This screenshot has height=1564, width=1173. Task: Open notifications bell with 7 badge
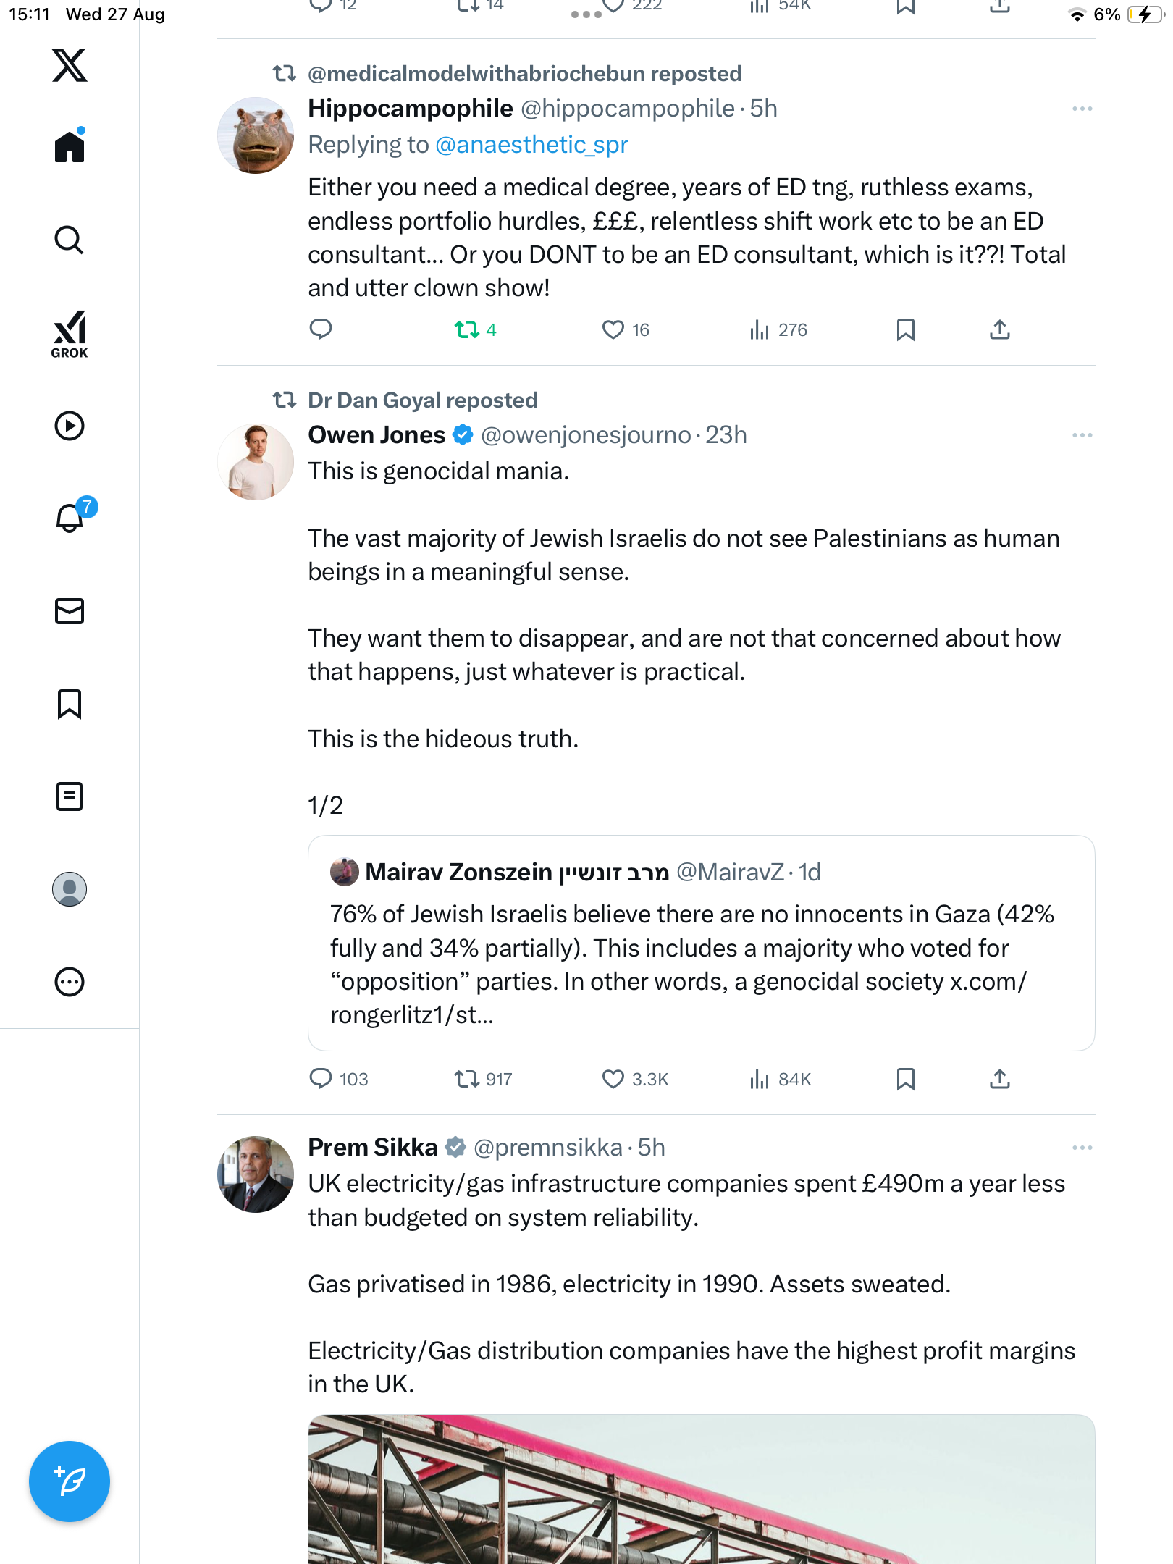(71, 517)
